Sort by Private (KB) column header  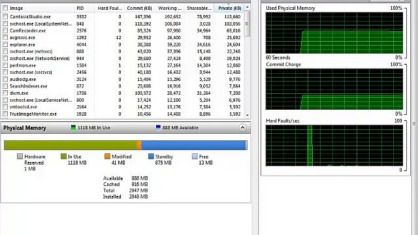[x=229, y=8]
